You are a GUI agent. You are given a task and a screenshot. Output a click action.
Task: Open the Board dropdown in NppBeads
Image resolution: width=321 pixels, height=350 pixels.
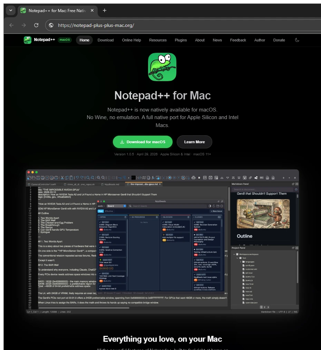click(x=117, y=206)
